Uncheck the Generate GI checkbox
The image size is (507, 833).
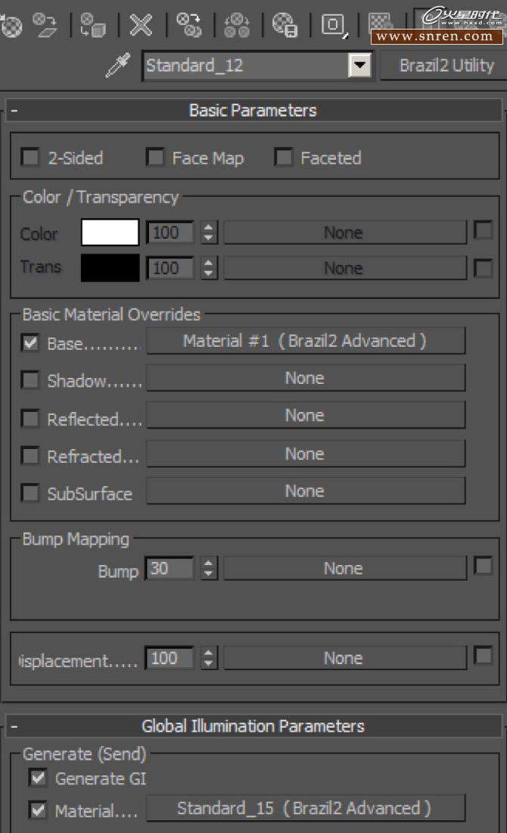39,778
